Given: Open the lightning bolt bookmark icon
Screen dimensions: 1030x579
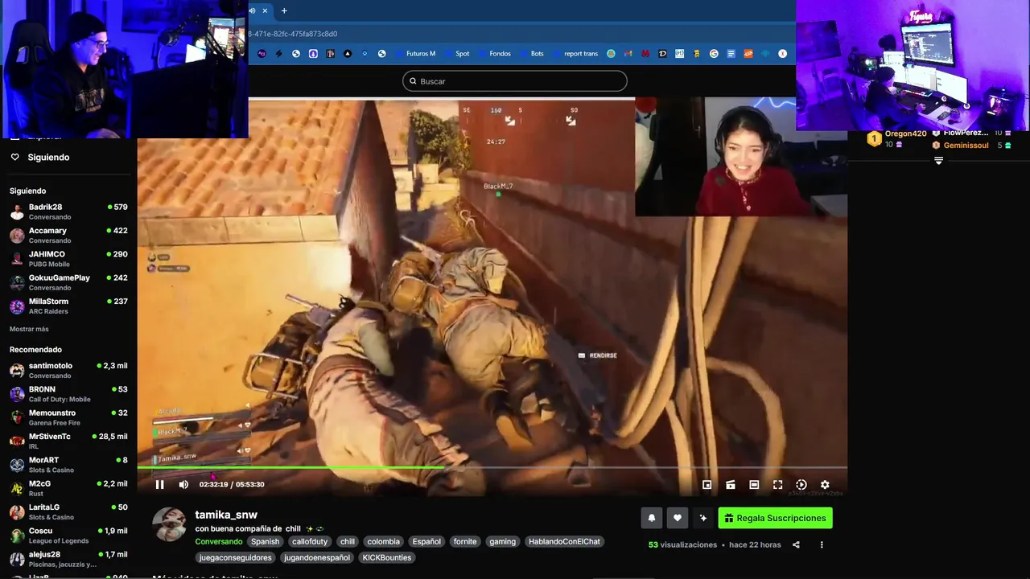Looking at the screenshot, I should point(279,54).
